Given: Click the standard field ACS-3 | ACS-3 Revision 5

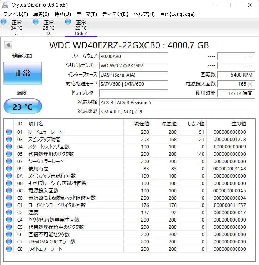Looking at the screenshot, I should 177,103.
